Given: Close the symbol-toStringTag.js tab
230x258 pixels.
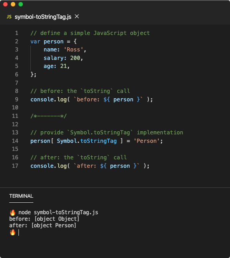Looking at the screenshot, I should (x=77, y=17).
